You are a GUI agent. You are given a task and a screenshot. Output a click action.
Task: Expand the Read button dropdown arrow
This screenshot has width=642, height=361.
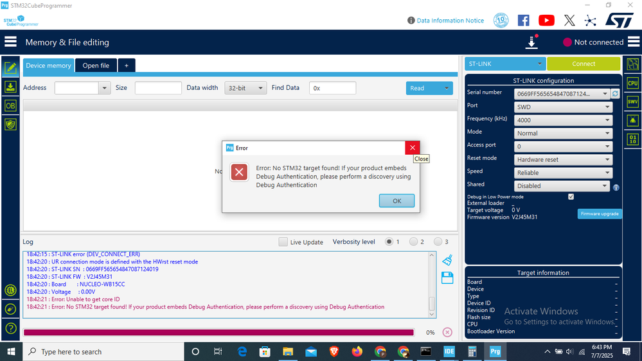click(446, 88)
